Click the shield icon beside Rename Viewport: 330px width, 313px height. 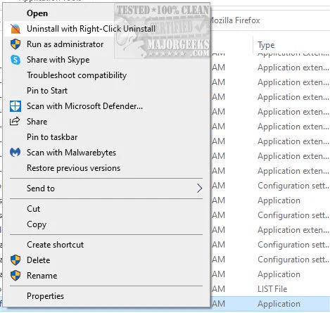point(15,276)
